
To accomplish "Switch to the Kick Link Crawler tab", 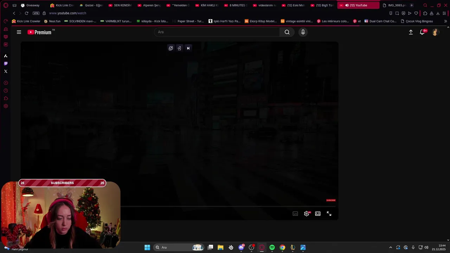I will [62, 5].
